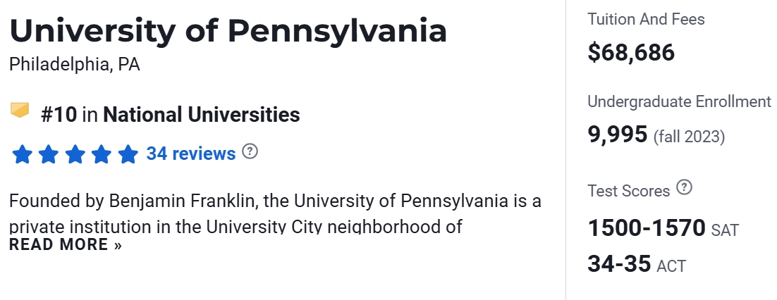Click the fifth blue rating star
Viewport: 777px width, 300px height.
coord(128,154)
